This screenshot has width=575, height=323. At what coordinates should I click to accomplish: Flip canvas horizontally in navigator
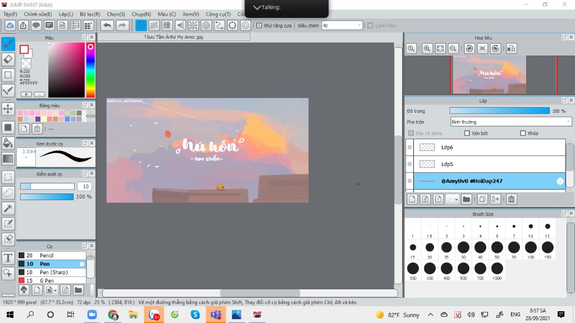point(511,48)
